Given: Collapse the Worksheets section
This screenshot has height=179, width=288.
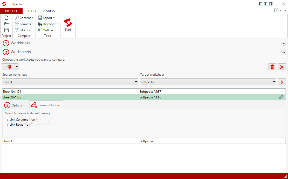Looking at the screenshot, I should tap(284, 52).
